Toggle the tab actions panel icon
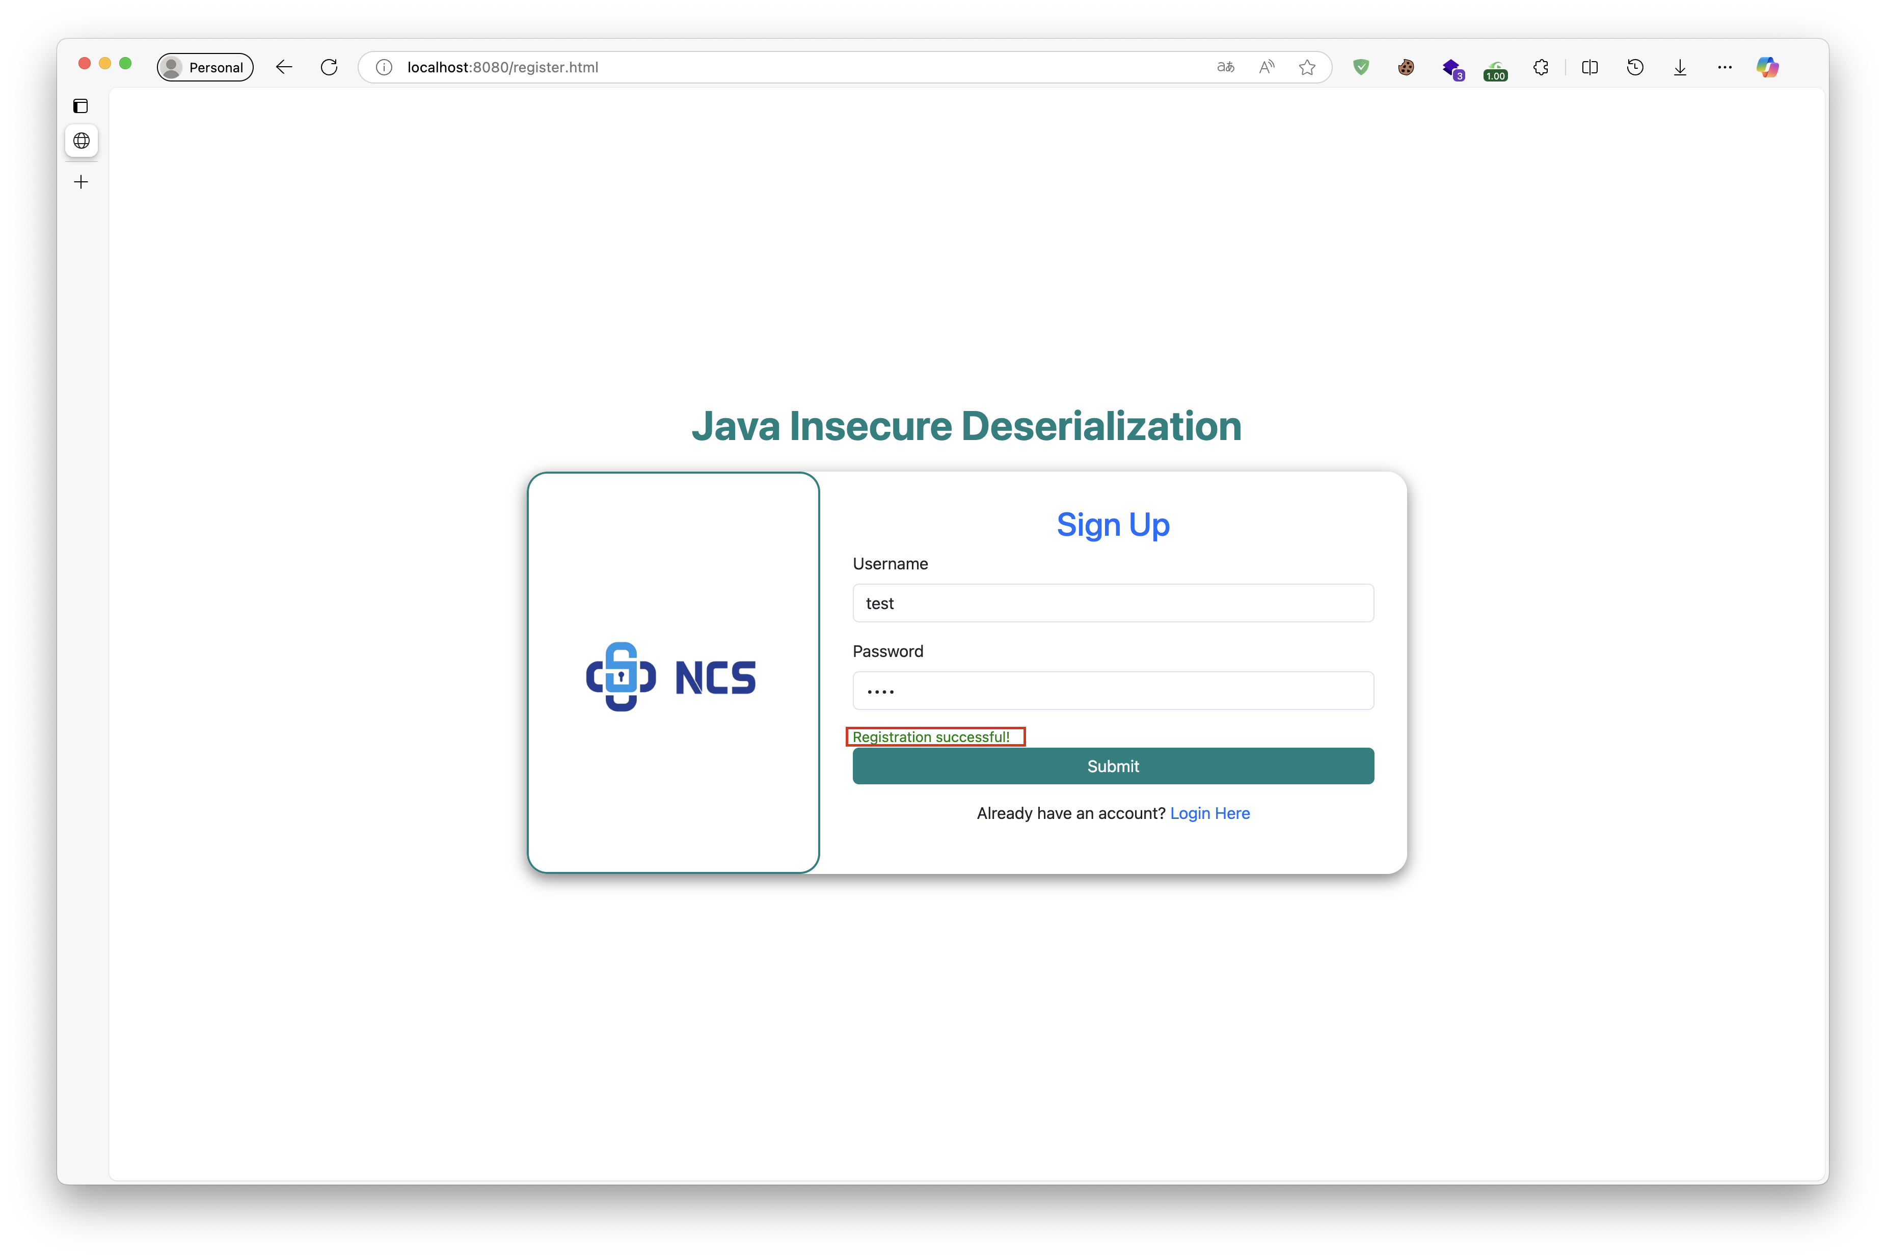The height and width of the screenshot is (1260, 1886). click(81, 106)
